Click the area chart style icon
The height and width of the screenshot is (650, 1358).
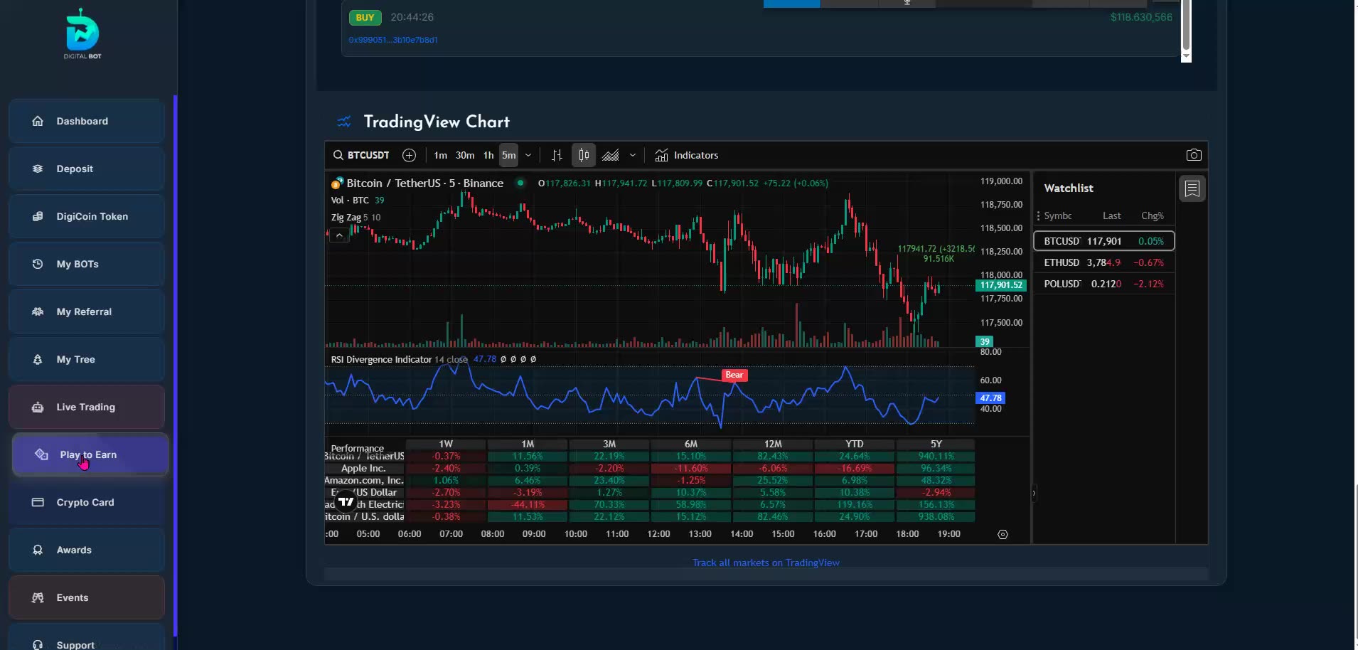click(610, 154)
